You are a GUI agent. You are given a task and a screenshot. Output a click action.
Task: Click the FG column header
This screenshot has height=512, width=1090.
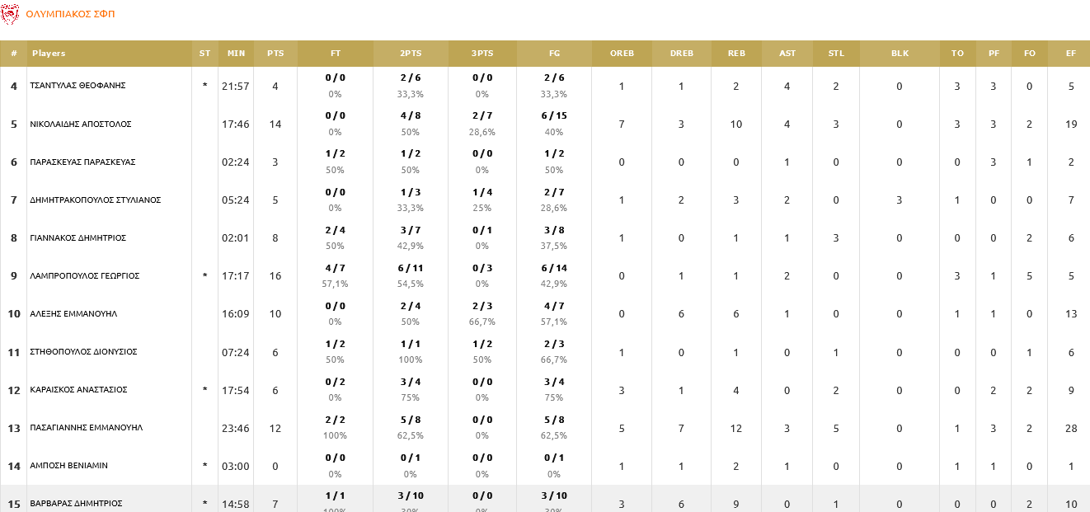tap(554, 54)
